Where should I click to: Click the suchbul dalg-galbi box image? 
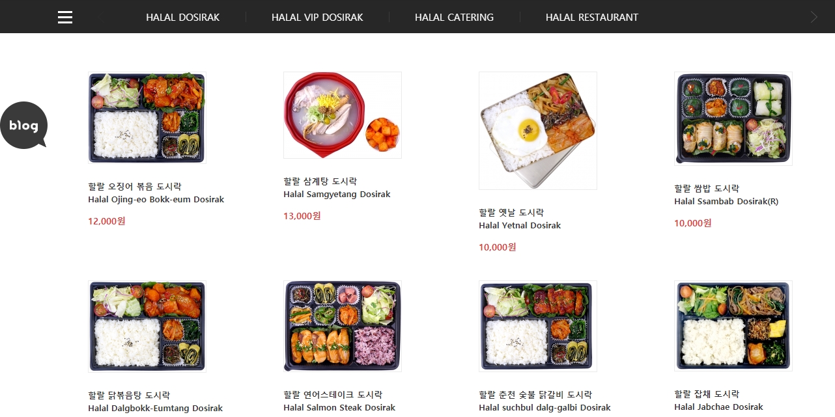pyautogui.click(x=538, y=326)
